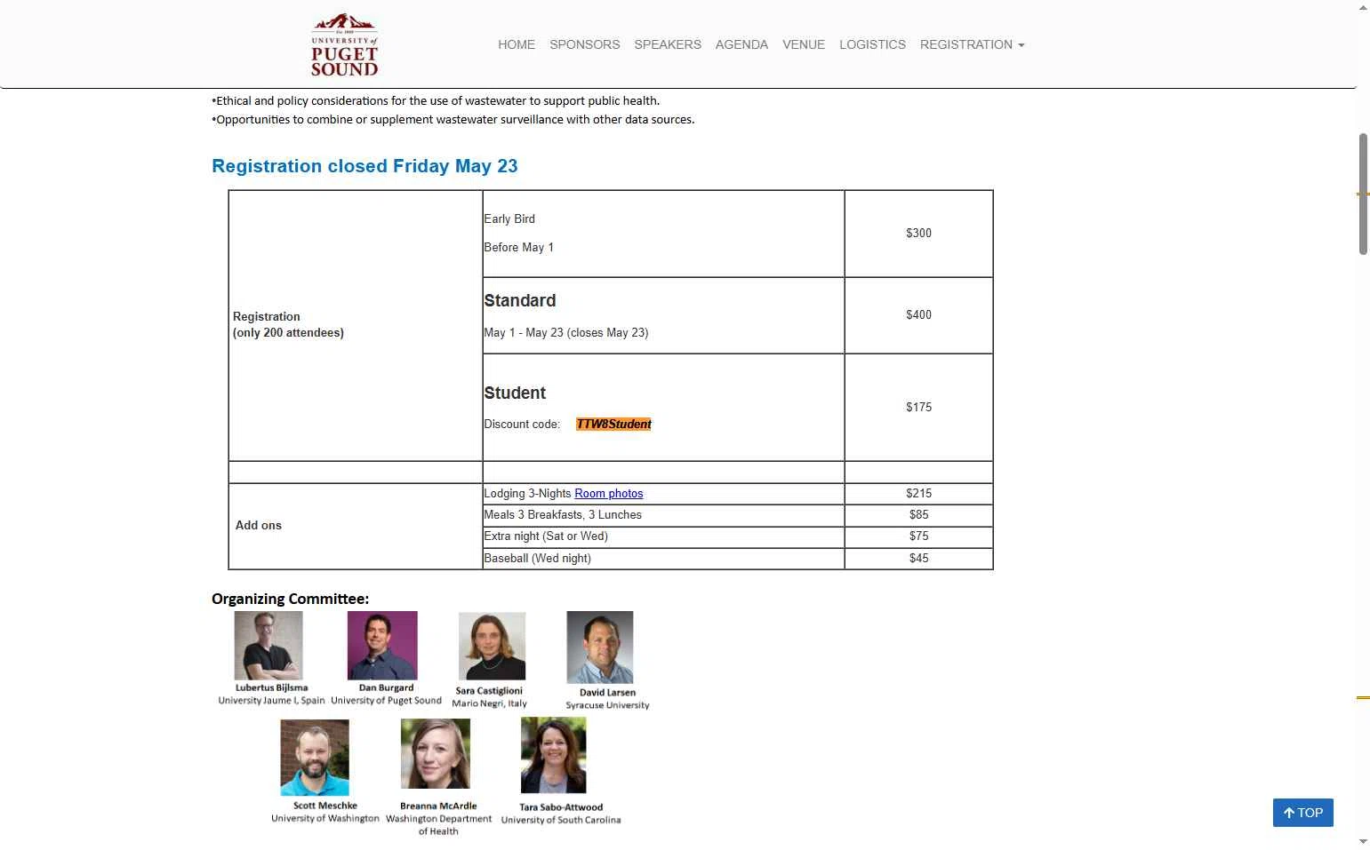Click the Breanna McArdle name caption
This screenshot has width=1370, height=850.
click(x=438, y=806)
